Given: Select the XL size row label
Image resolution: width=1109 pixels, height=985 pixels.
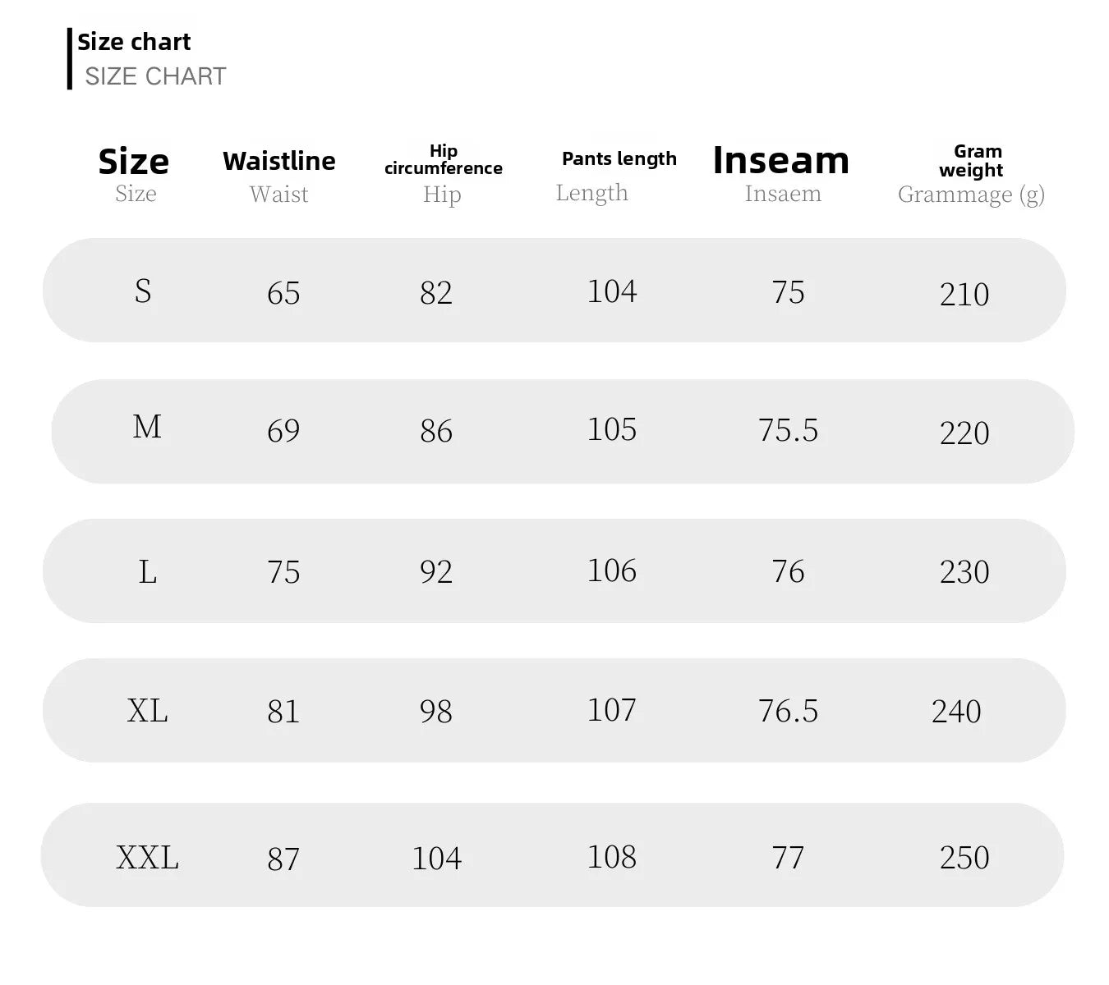Looking at the screenshot, I should 148,711.
